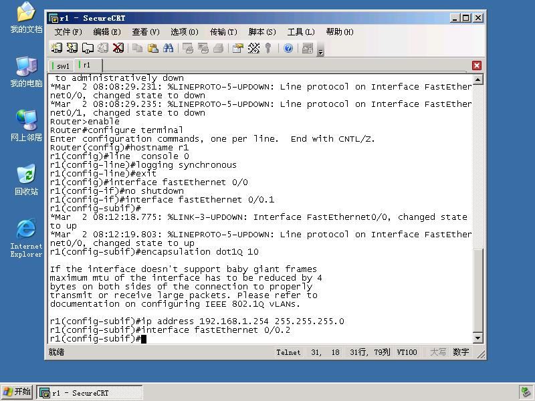Image resolution: width=535 pixels, height=401 pixels.
Task: Click the terminal cursor at r1(config-subif)# prompt
Action: tap(144, 339)
